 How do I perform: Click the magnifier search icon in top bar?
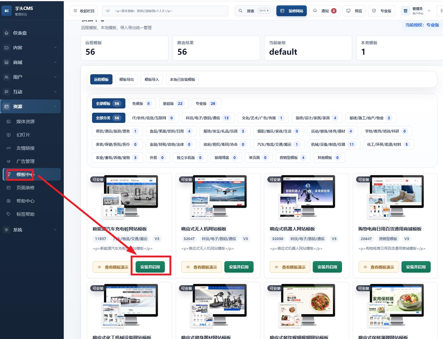click(241, 11)
